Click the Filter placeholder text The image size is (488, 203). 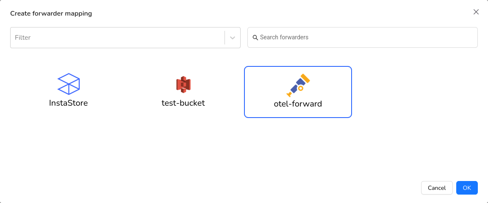click(23, 38)
